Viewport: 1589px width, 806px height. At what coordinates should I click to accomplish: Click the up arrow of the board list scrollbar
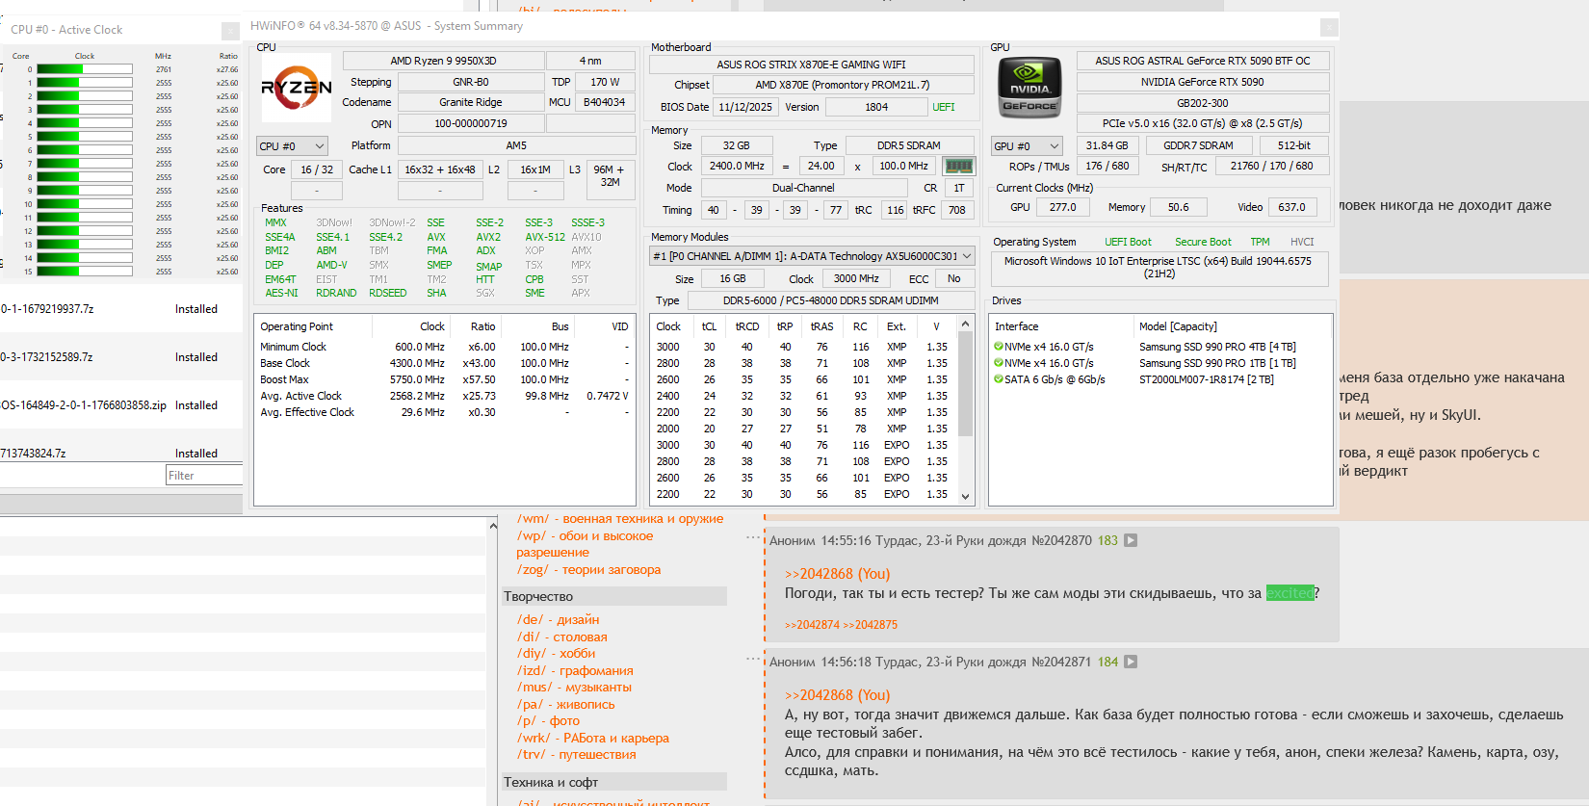click(493, 526)
